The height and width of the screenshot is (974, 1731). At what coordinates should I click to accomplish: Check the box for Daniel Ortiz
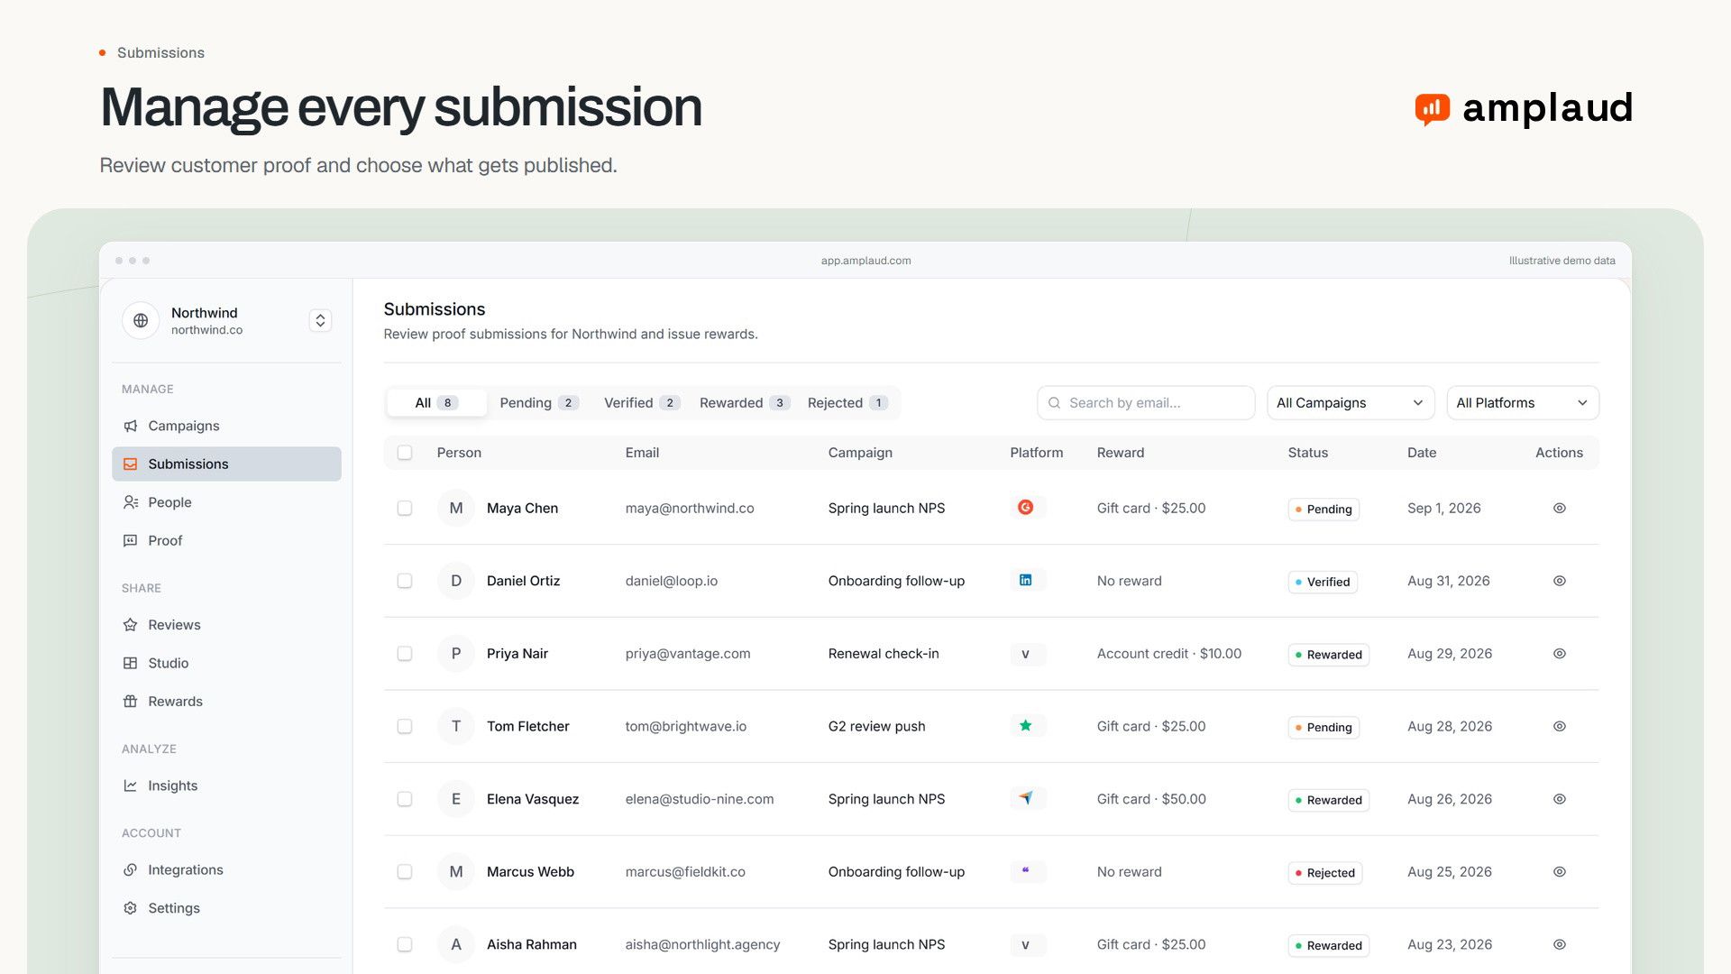405,581
